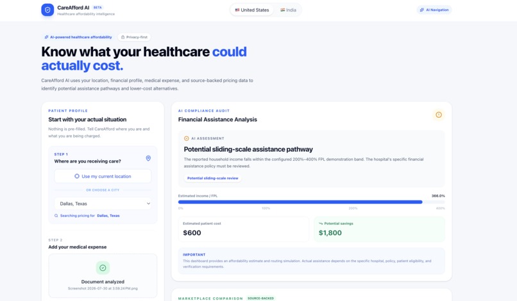Screen dimensions: 517x301
Task: Click the sparkle icon in AI Navigation
Action: pos(421,10)
